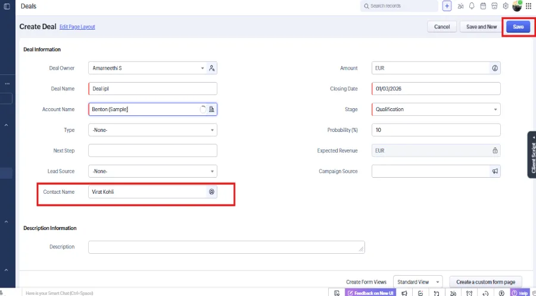Click the Closing Date field

(x=436, y=89)
